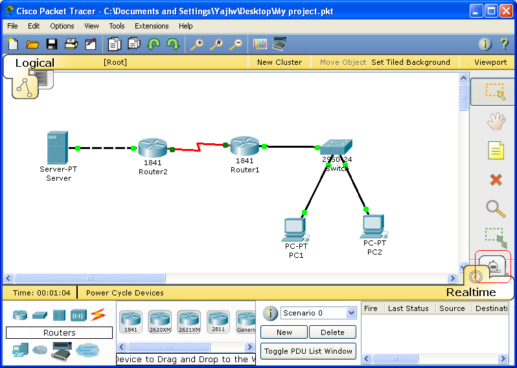Select the Server-PT device in workspace
Image resolution: width=517 pixels, height=368 pixels.
[58, 148]
